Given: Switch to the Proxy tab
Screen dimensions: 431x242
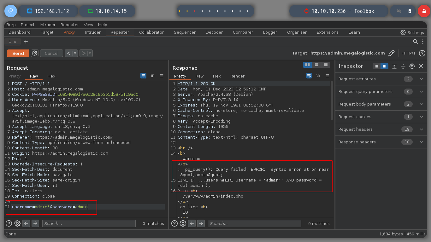Looking at the screenshot, I should pyautogui.click(x=69, y=32).
